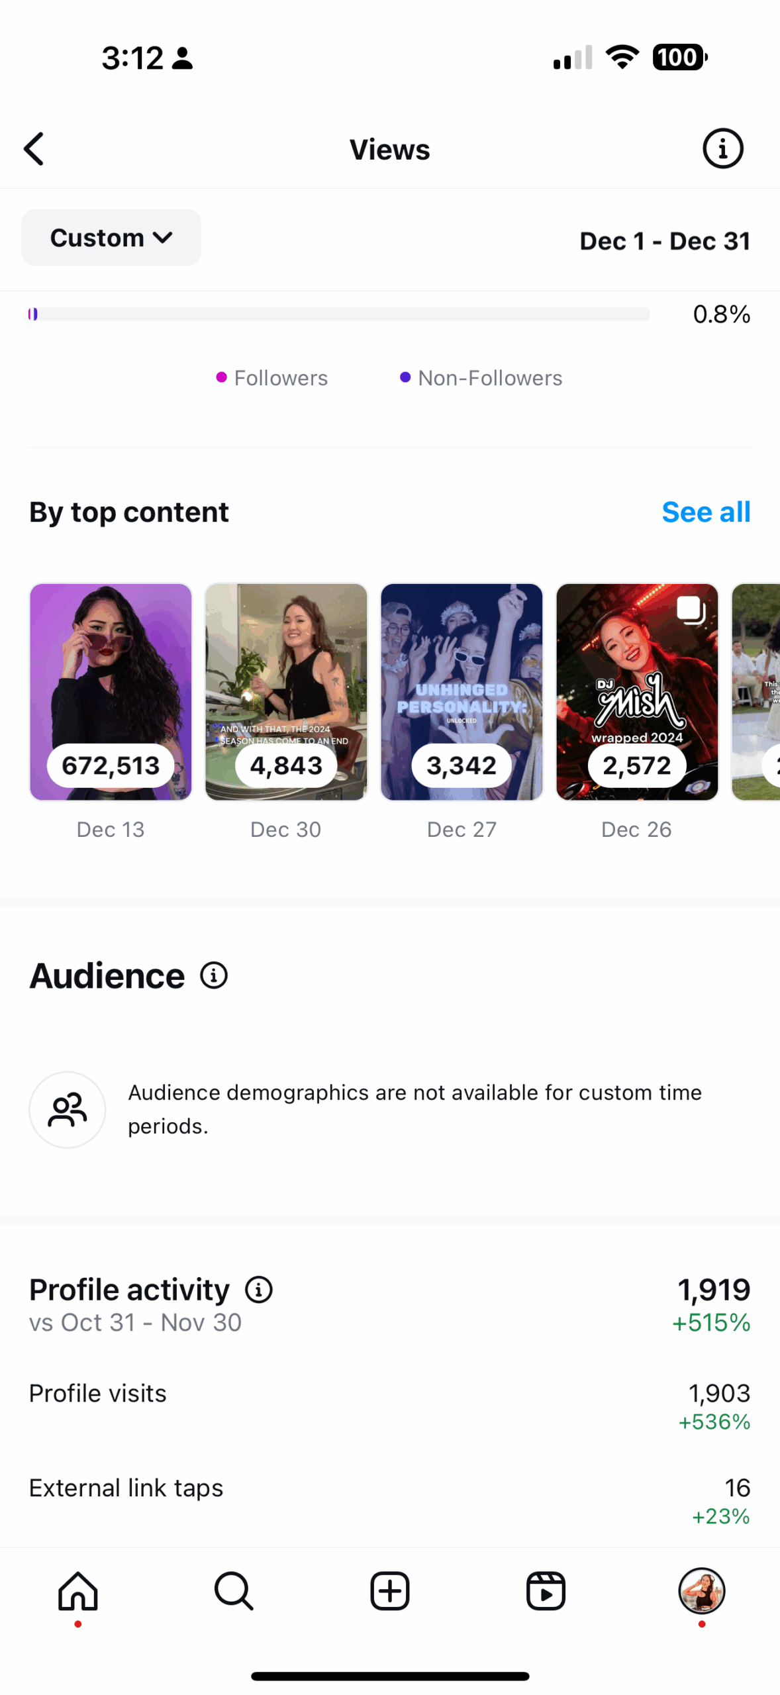Image resolution: width=780 pixels, height=1695 pixels.
Task: Tap See all top content
Action: point(705,512)
